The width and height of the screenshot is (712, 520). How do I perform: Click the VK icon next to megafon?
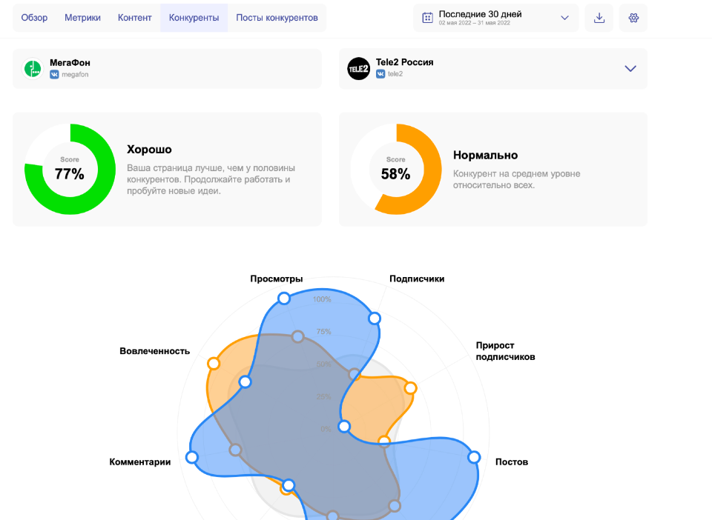pos(54,74)
